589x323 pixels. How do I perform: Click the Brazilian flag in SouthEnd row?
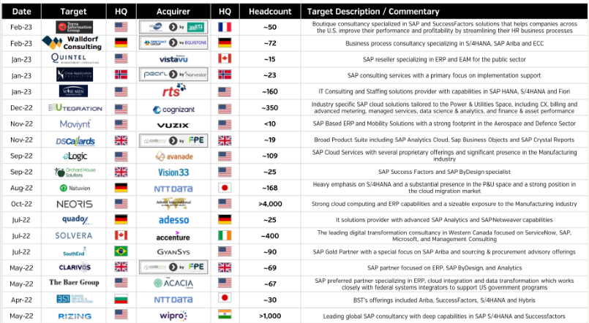click(121, 251)
